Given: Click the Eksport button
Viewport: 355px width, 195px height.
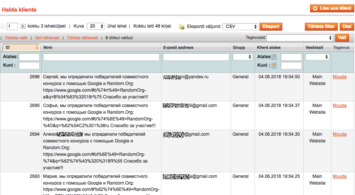Looking at the screenshot, I should click(271, 26).
